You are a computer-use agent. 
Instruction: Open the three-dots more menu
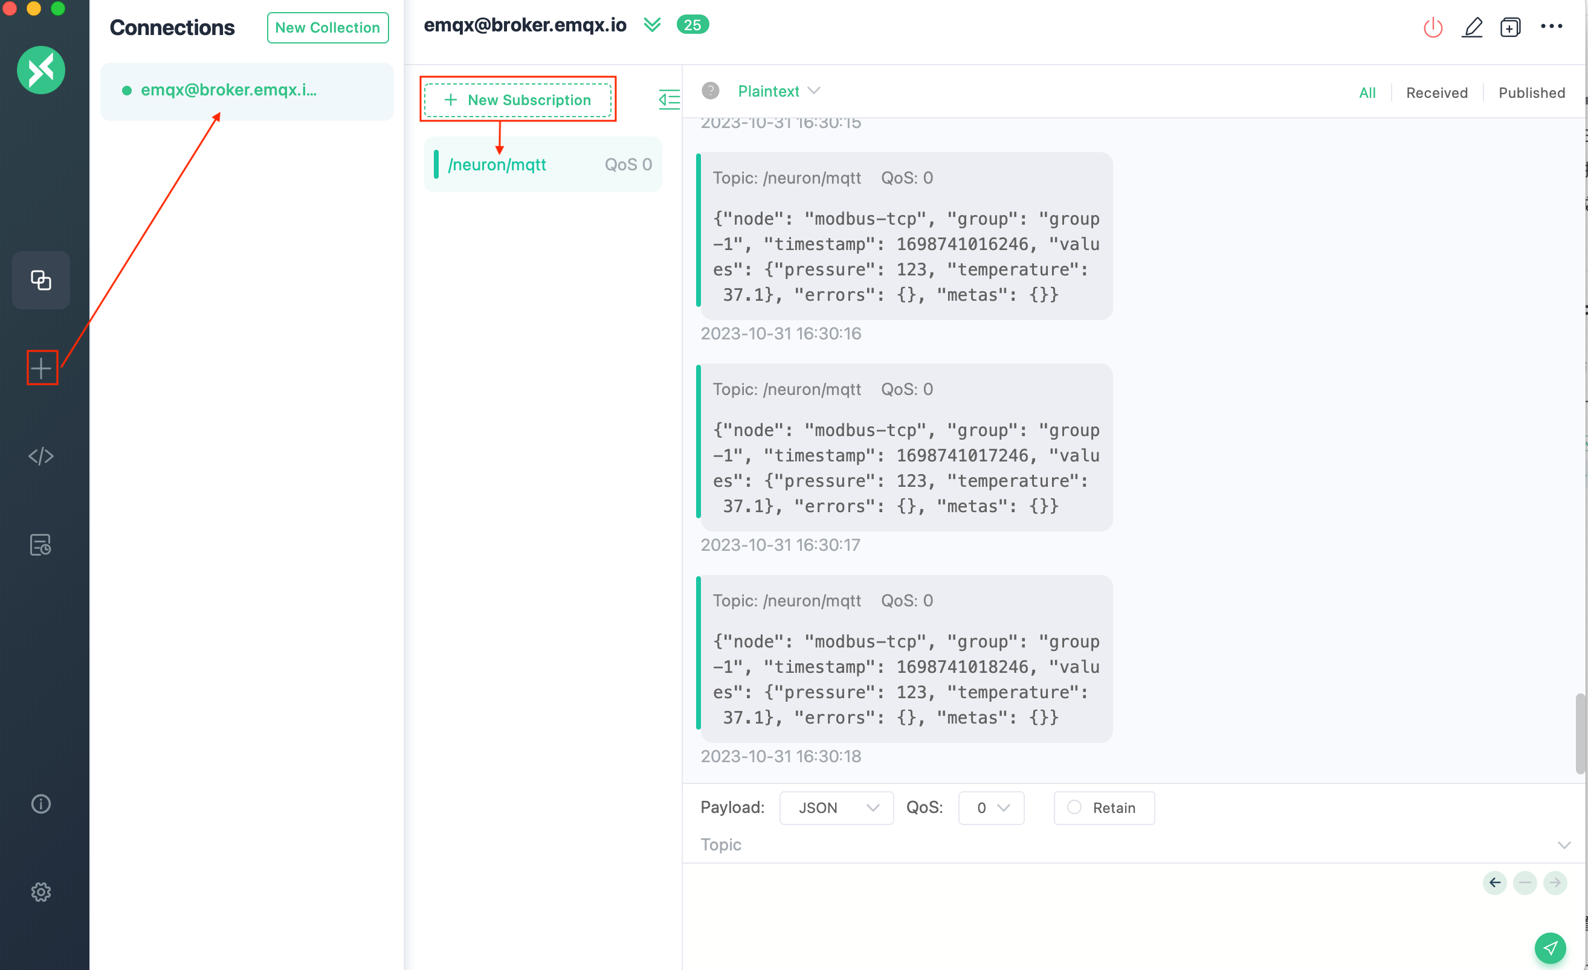tap(1551, 27)
